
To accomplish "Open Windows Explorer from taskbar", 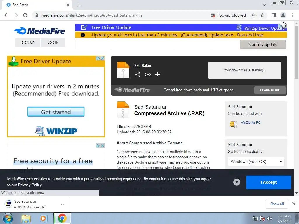I will [26, 218].
